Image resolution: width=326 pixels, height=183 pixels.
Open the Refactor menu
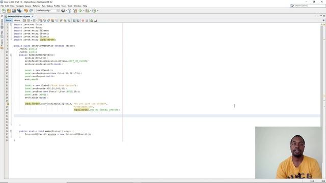(36, 6)
